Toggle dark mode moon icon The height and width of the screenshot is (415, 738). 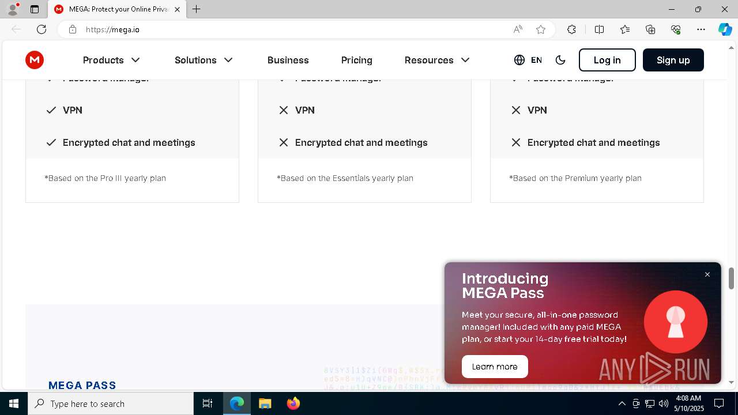560,60
